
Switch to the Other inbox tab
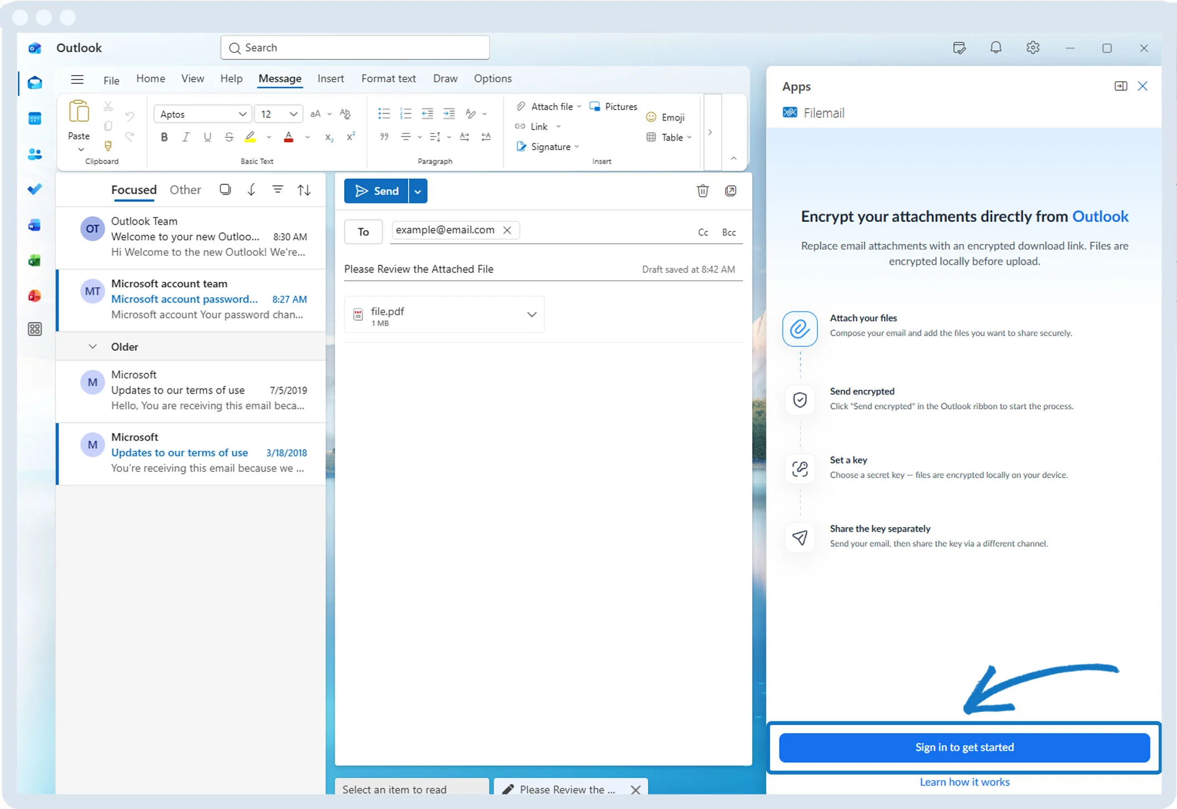pyautogui.click(x=185, y=190)
